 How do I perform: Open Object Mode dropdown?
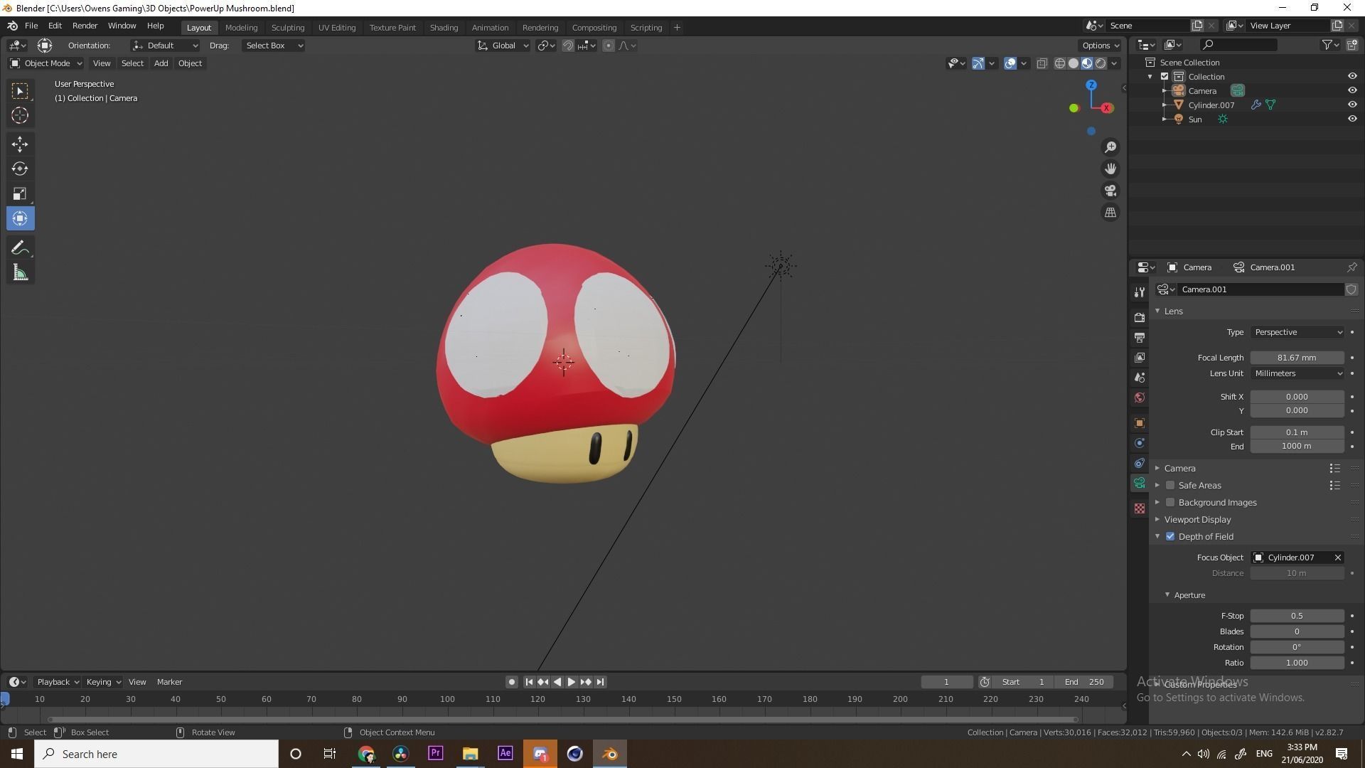[x=46, y=63]
